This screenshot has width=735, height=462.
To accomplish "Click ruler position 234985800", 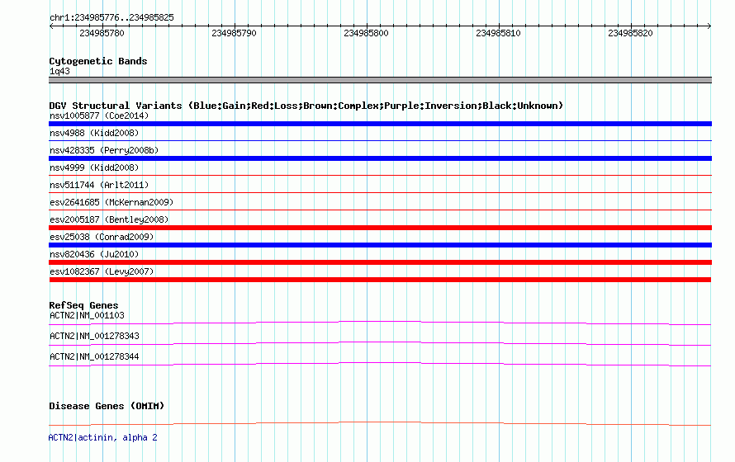I will pyautogui.click(x=366, y=33).
